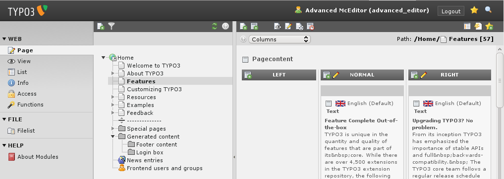Viewport: 504px width, 179px height.
Task: Open the Columns view dropdown
Action: pyautogui.click(x=280, y=39)
